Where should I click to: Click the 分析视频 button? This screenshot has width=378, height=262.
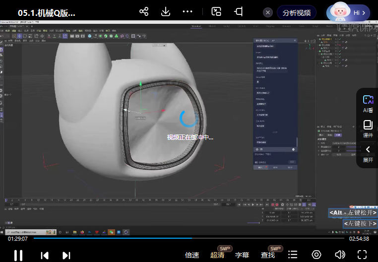(297, 12)
